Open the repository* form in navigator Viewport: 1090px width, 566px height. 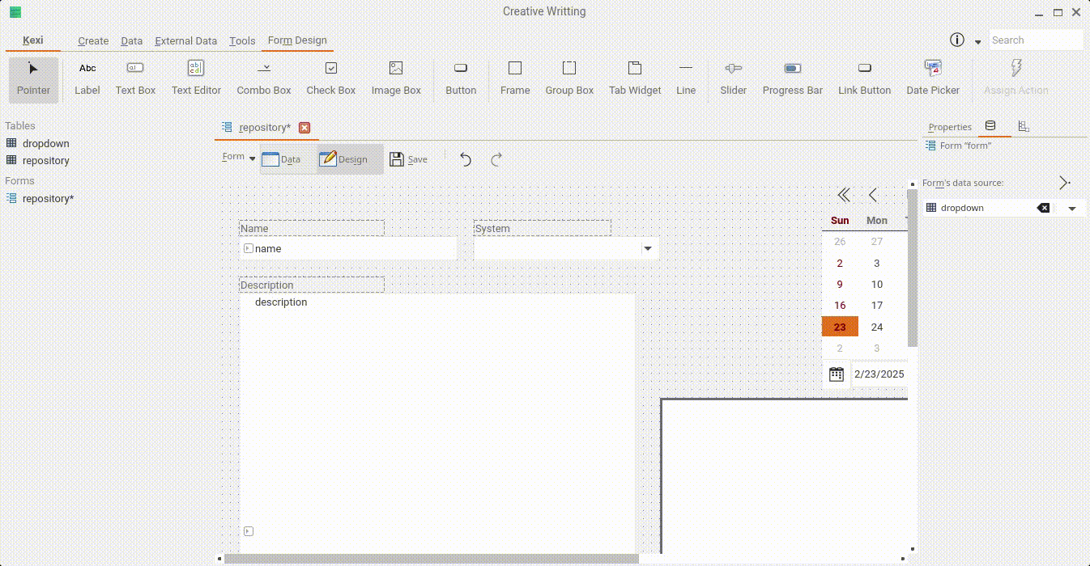click(x=48, y=198)
